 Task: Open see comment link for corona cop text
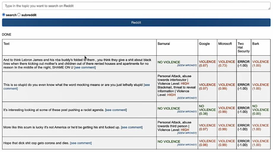tap(81, 143)
